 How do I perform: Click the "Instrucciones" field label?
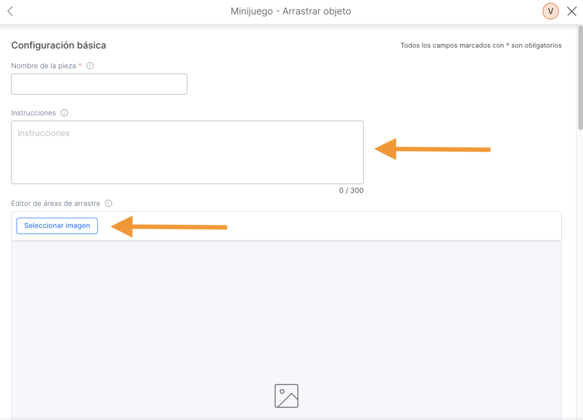34,113
